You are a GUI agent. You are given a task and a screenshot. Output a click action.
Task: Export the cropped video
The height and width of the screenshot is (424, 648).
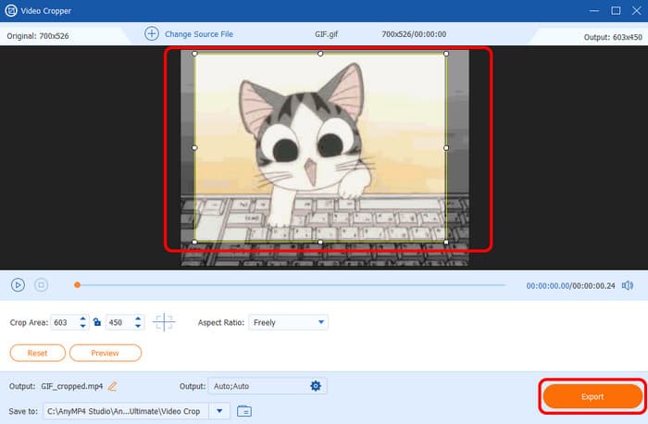pos(592,397)
